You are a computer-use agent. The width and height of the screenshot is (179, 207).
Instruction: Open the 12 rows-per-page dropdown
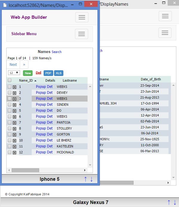(x=14, y=73)
